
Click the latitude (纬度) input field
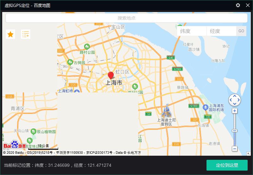click(x=192, y=31)
